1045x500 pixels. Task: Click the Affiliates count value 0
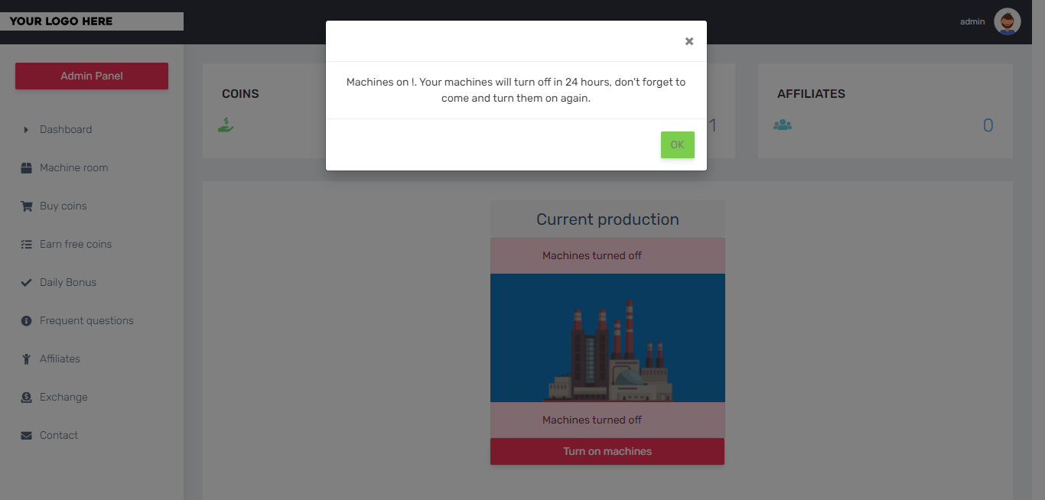point(988,125)
